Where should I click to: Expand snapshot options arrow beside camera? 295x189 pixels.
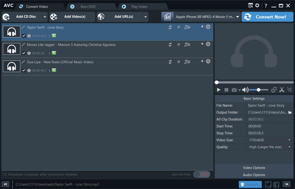[239, 90]
